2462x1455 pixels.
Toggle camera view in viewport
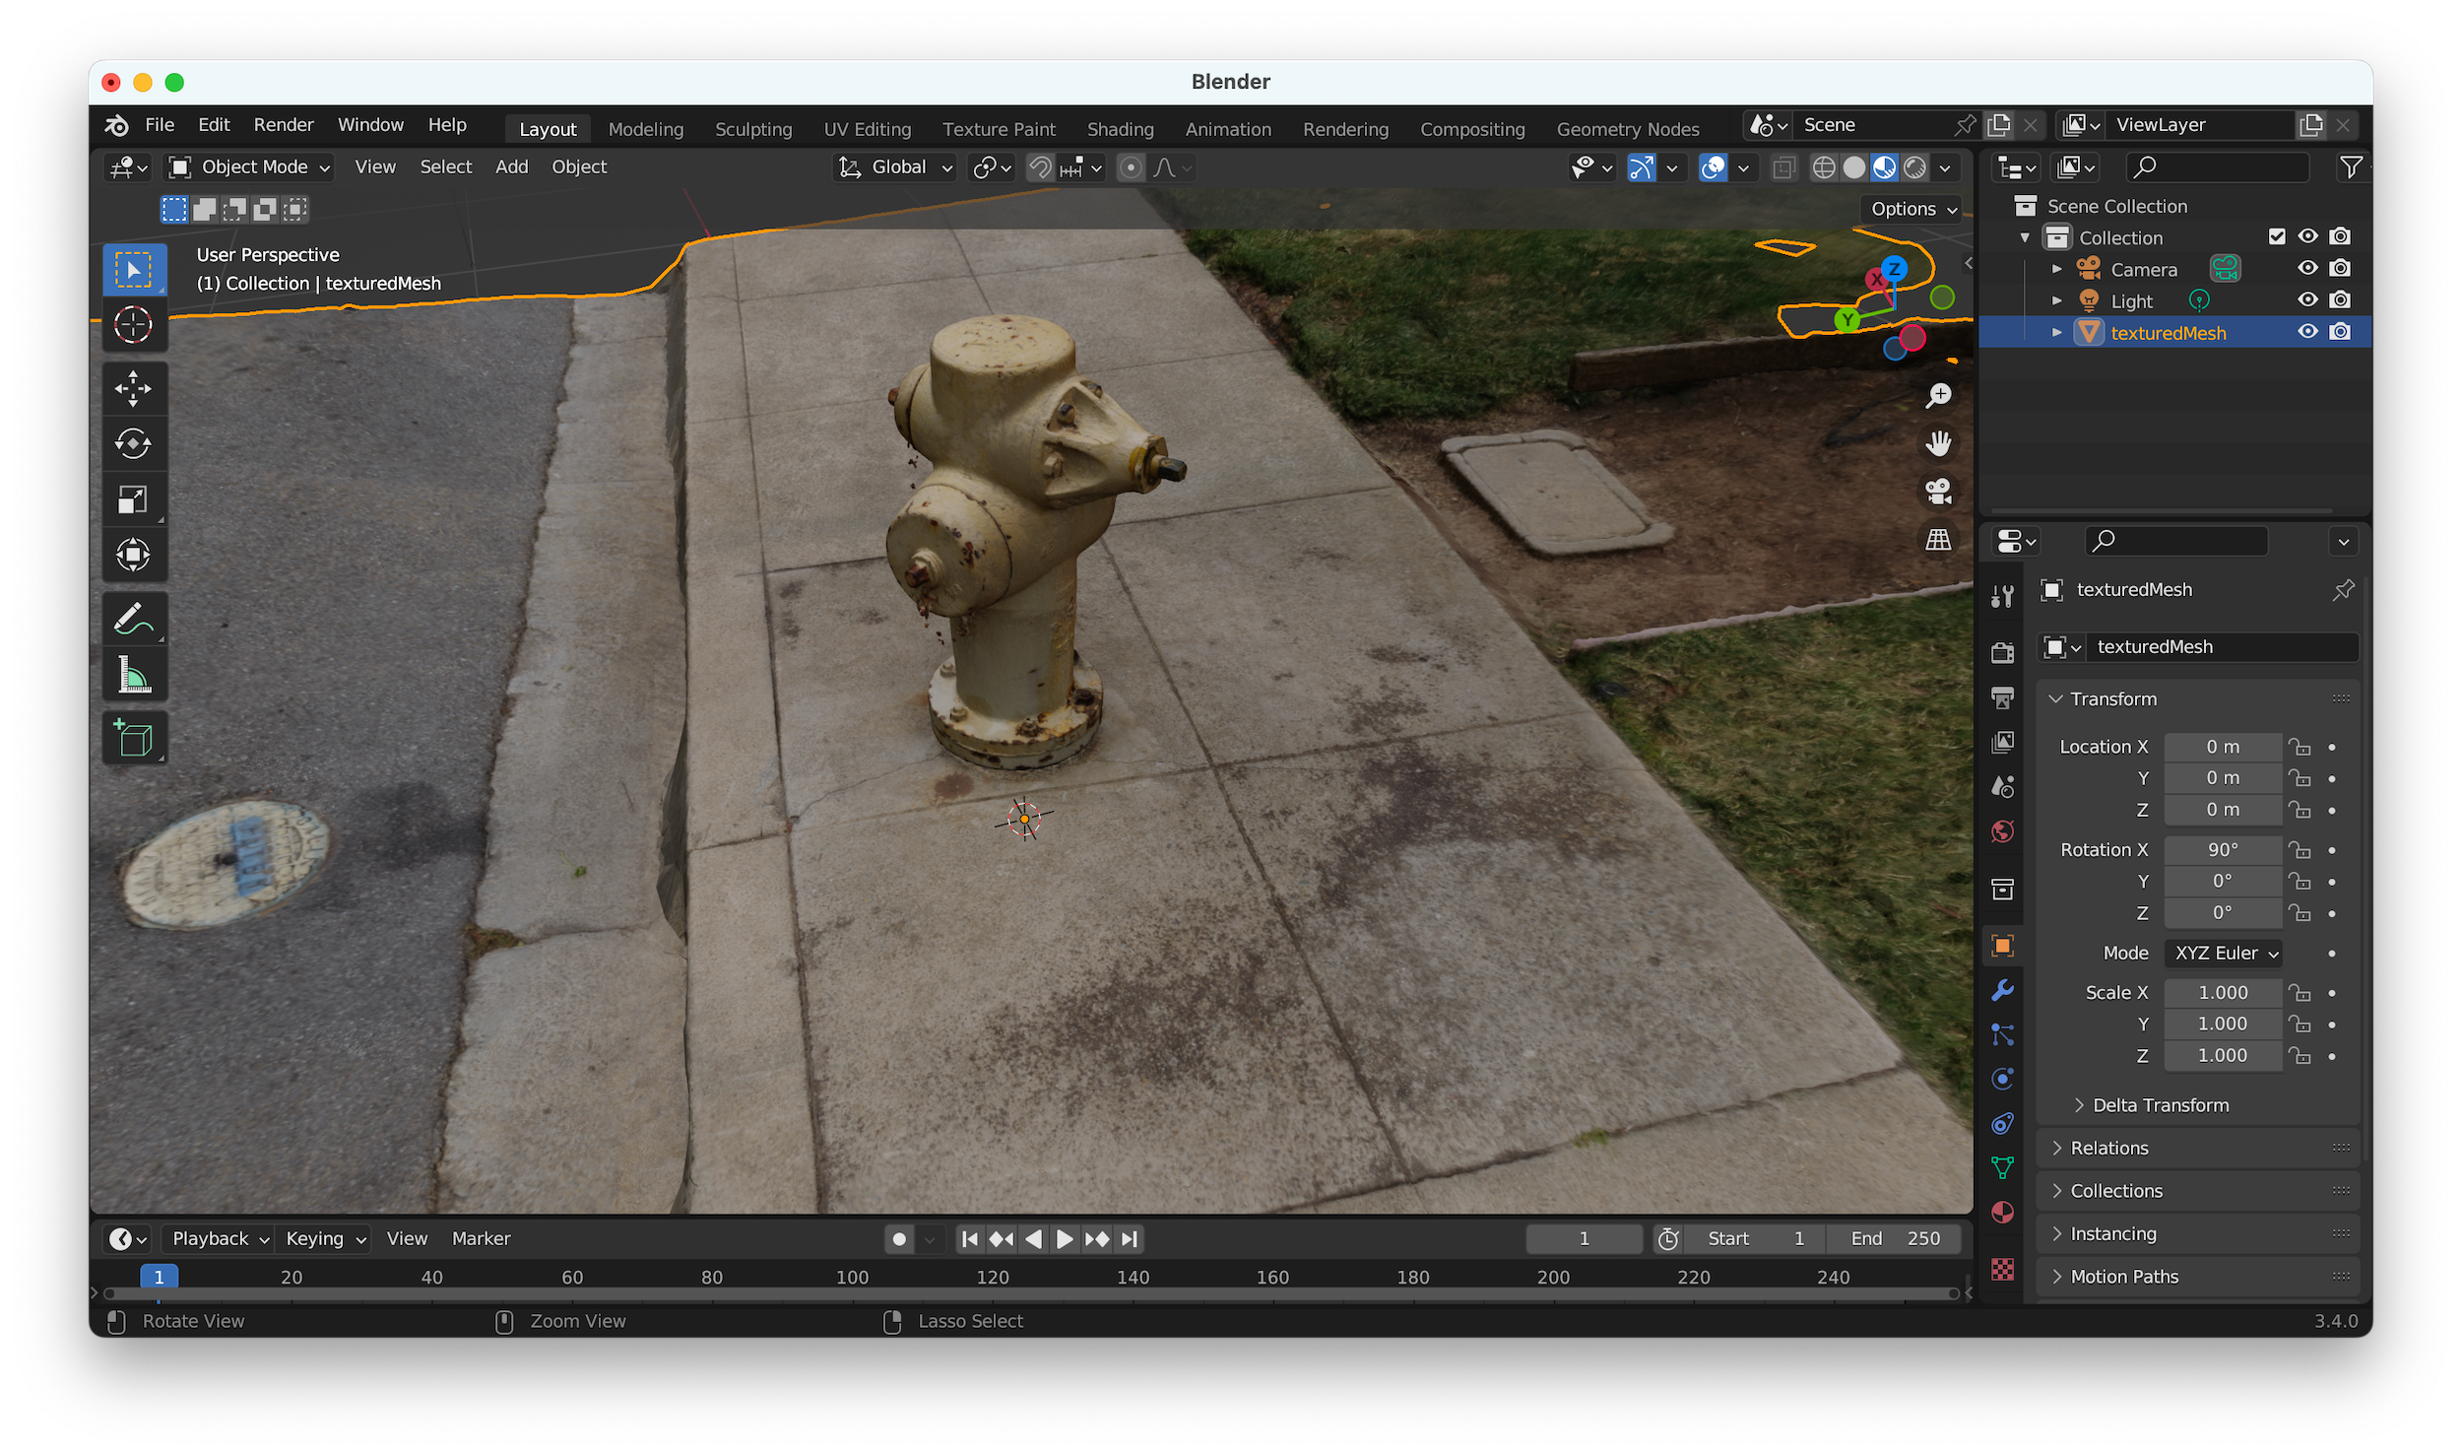pos(1938,492)
